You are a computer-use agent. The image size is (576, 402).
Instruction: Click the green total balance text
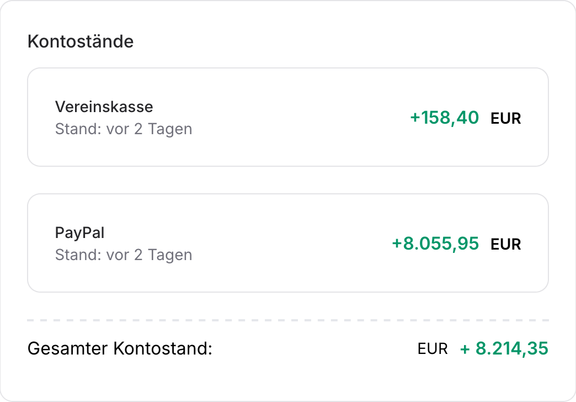pos(503,348)
